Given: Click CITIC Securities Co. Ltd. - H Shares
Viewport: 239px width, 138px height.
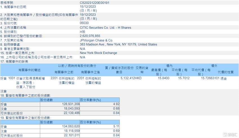Looking at the screenshot, I should (x=105, y=28).
